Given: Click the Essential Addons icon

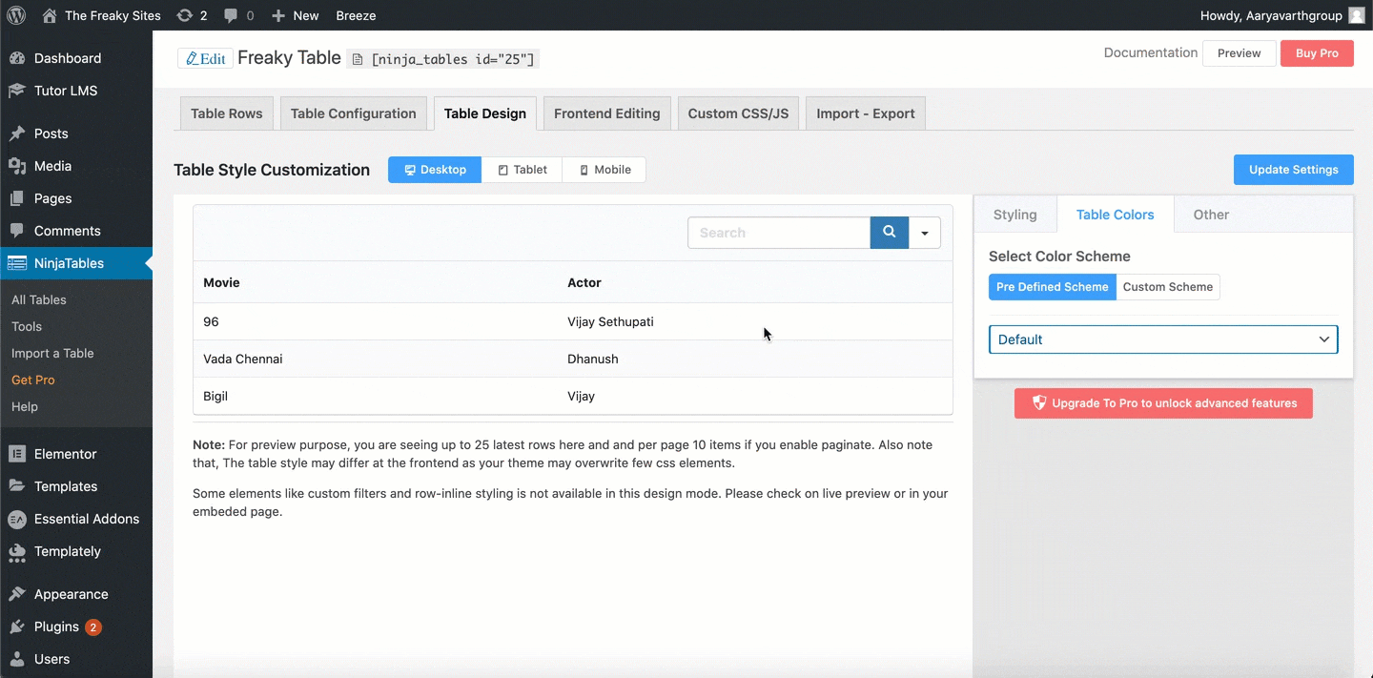Looking at the screenshot, I should [x=17, y=519].
